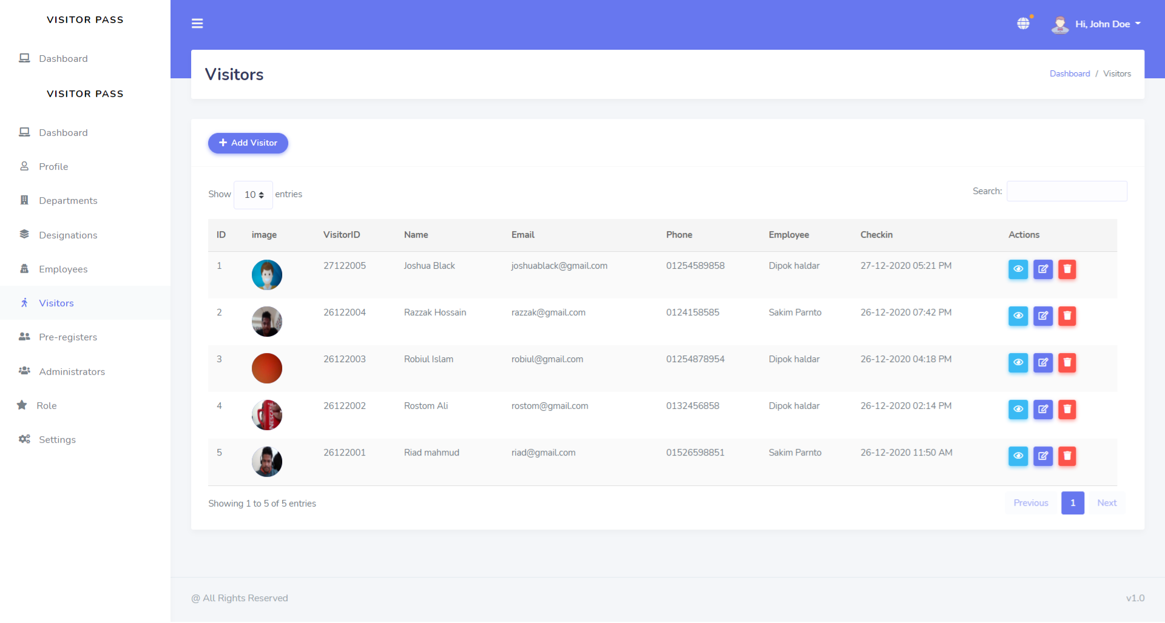
Task: Click the Add Visitor button
Action: (248, 143)
